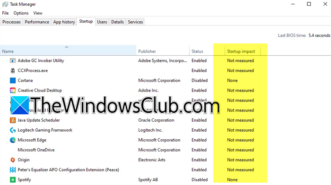
Task: Select the Creative Cloud Desktop entry name
Action: [x=40, y=91]
